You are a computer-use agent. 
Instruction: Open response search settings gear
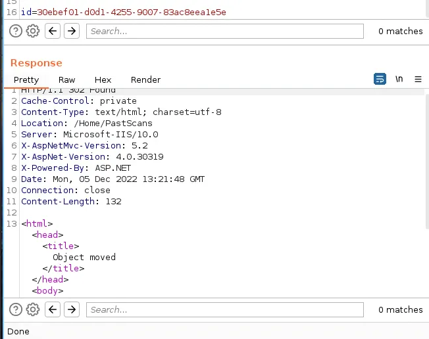point(33,309)
